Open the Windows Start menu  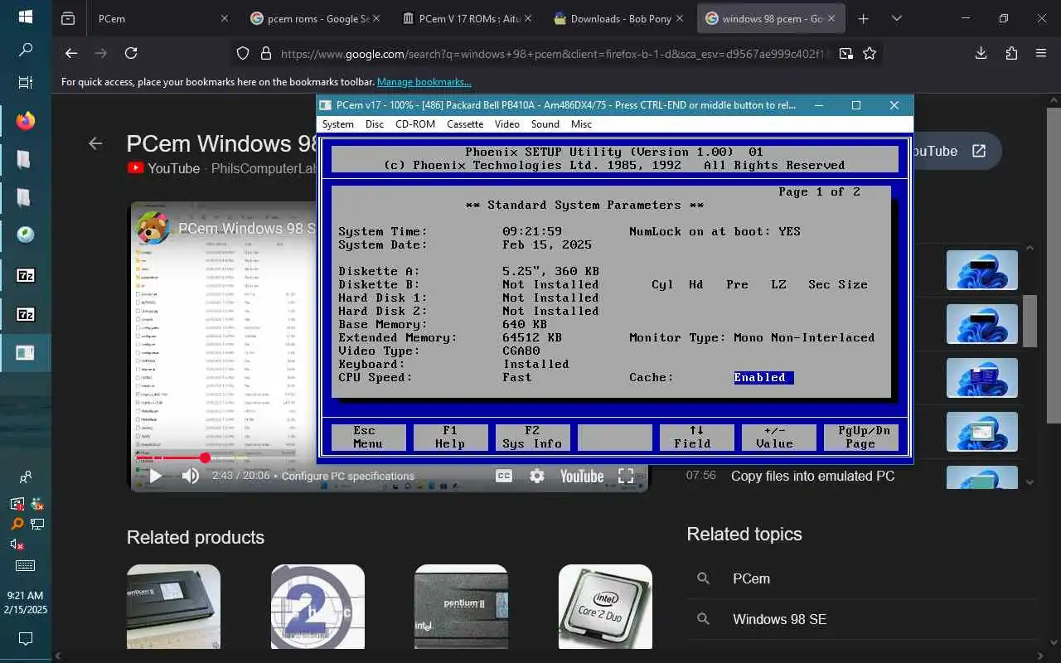click(26, 17)
